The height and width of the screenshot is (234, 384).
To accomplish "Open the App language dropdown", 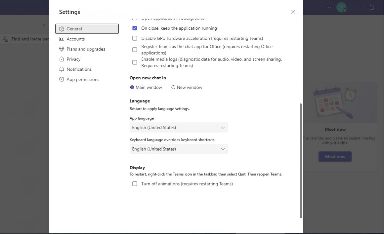I will click(179, 128).
